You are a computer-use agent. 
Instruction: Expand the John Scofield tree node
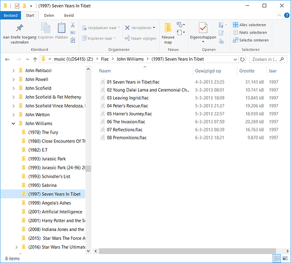tap(13, 88)
